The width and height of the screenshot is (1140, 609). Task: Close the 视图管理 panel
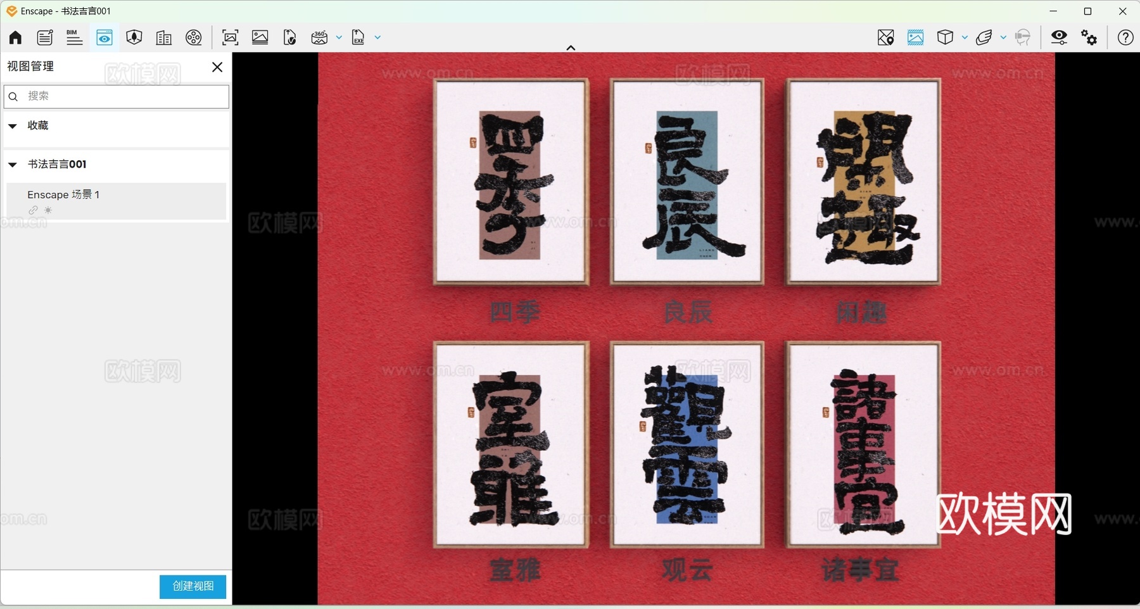[217, 67]
